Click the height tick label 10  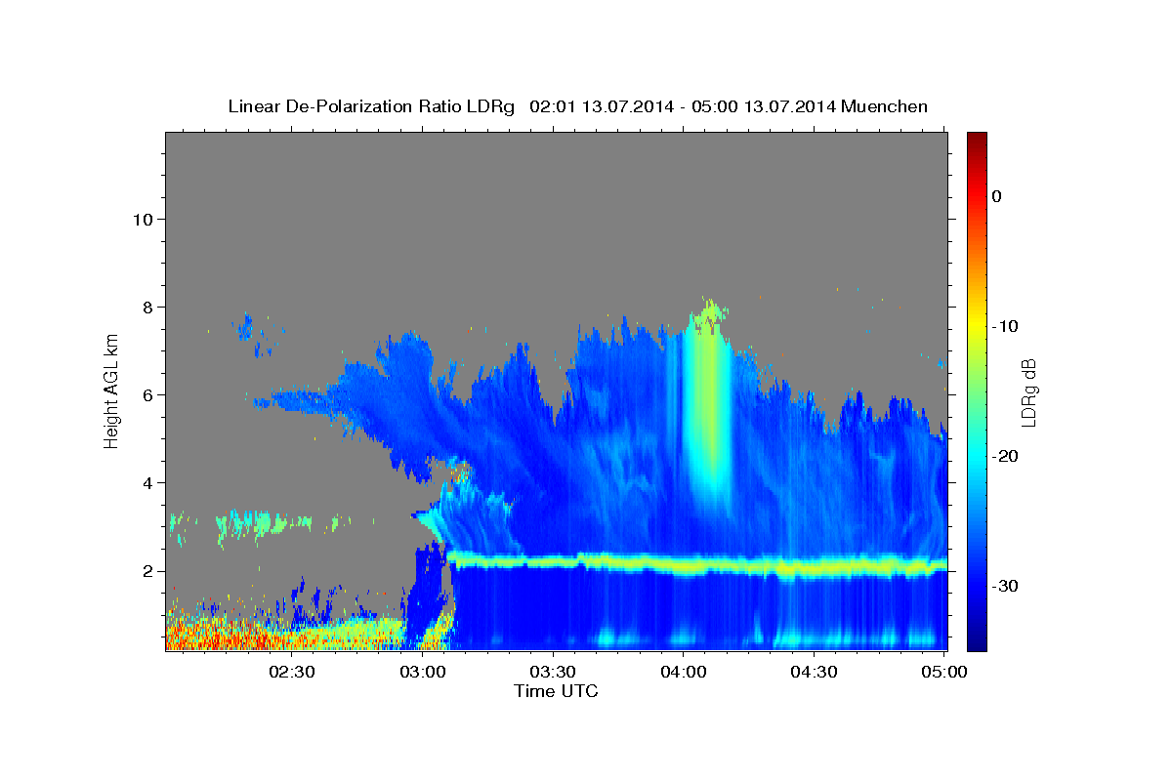point(142,219)
